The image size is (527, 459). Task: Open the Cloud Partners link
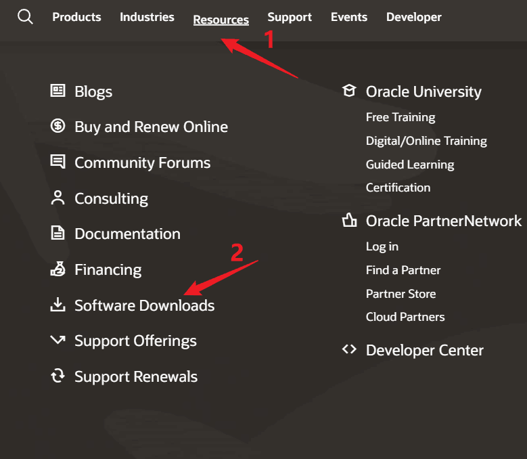(405, 317)
